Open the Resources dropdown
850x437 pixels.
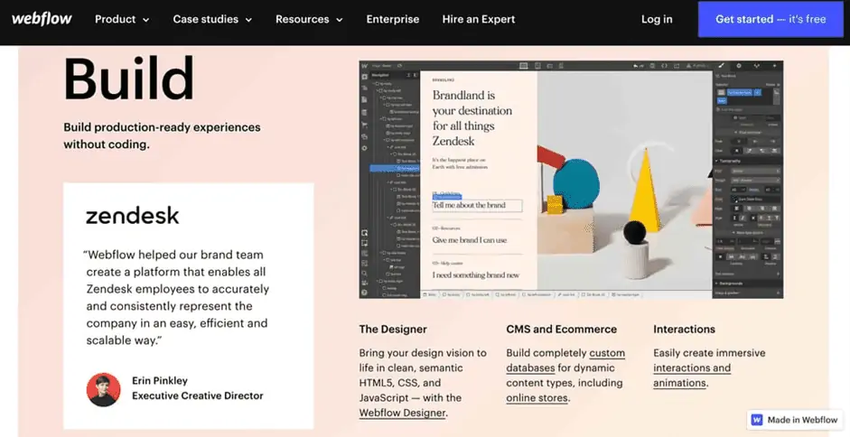[309, 19]
